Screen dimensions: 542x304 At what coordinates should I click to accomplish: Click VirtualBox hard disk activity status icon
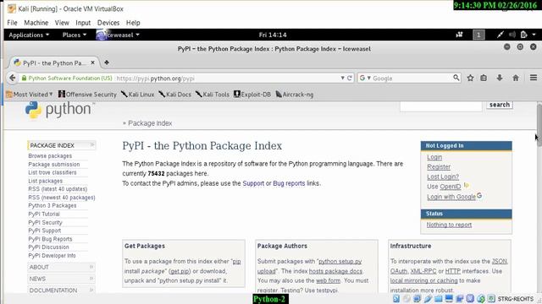tap(396, 298)
